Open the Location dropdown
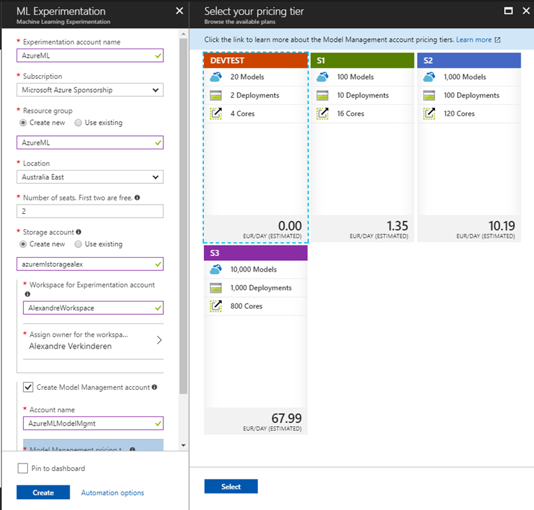 [x=90, y=177]
